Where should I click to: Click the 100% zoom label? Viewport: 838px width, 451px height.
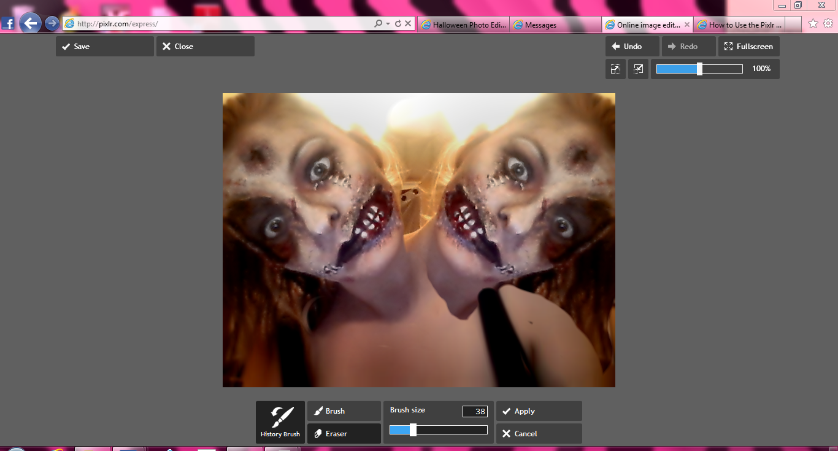761,69
